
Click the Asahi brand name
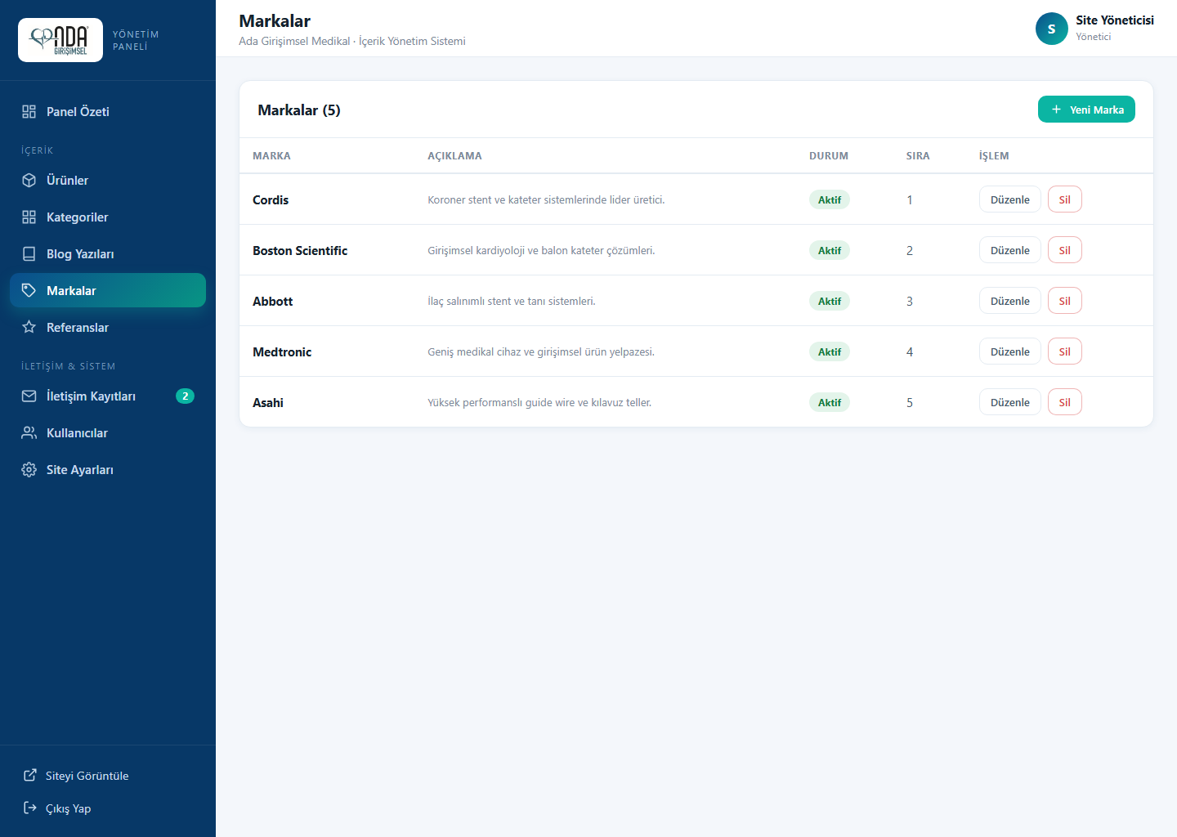point(268,403)
